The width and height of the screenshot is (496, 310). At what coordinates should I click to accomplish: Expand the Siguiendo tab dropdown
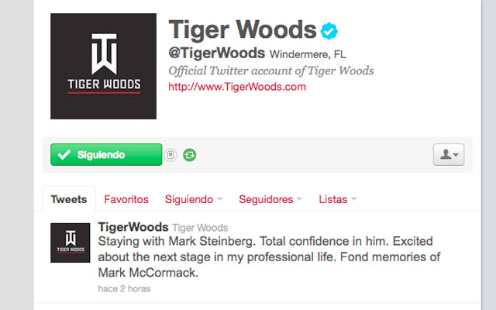(x=194, y=199)
